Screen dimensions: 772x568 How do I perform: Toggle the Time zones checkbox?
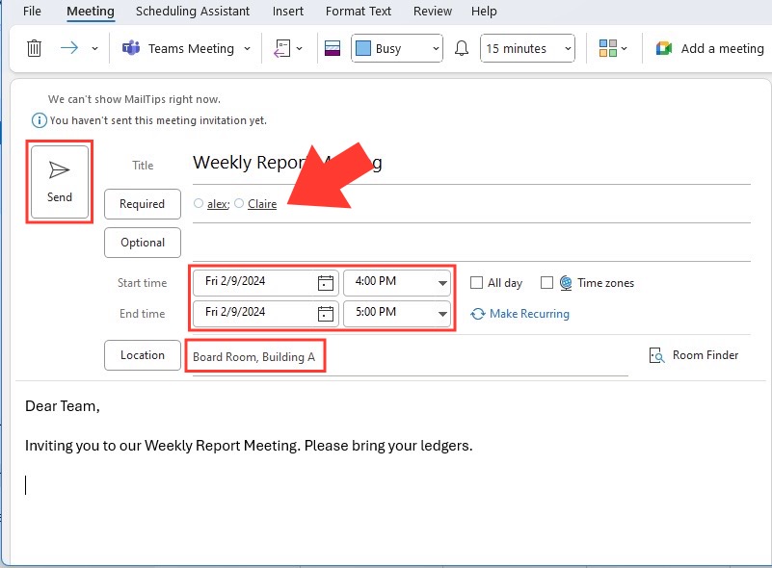(546, 283)
